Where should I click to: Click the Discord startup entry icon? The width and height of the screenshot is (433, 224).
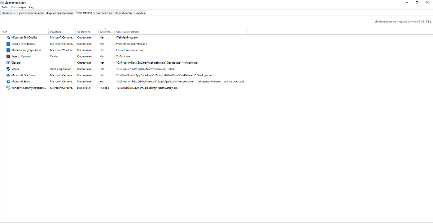8,63
